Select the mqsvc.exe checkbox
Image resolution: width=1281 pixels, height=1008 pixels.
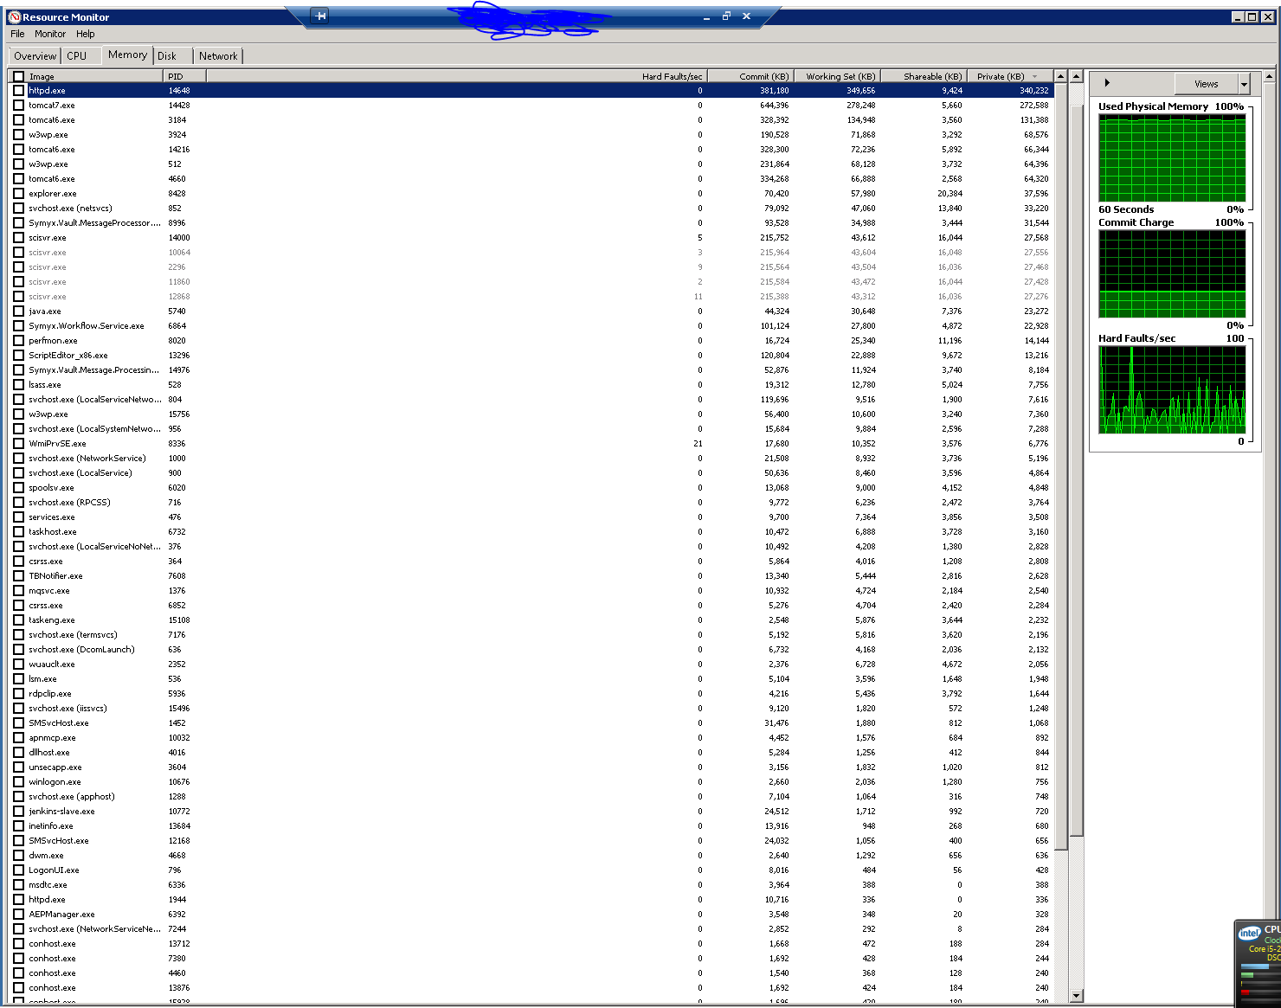[19, 590]
